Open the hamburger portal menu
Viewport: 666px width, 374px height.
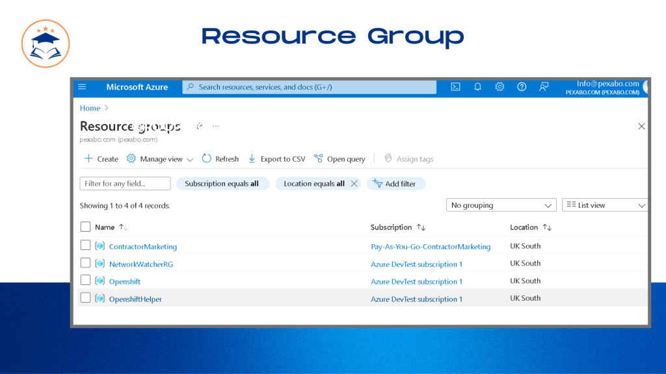(82, 87)
